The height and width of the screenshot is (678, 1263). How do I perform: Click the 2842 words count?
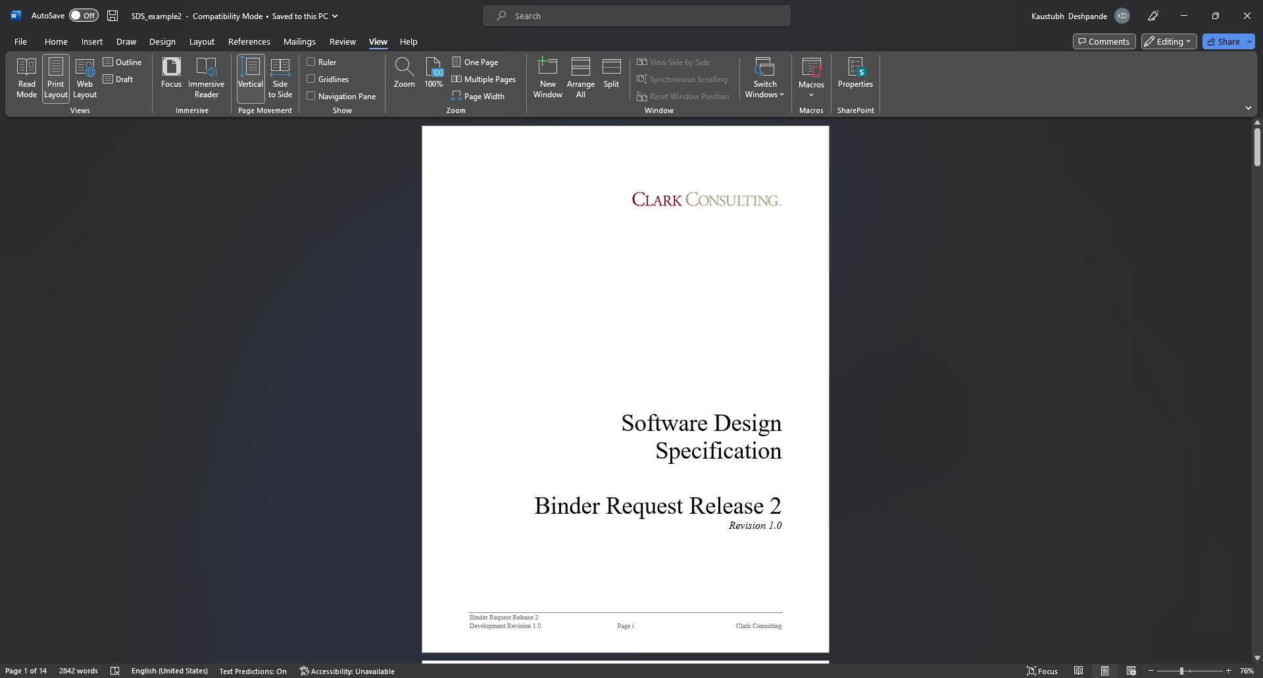78,671
